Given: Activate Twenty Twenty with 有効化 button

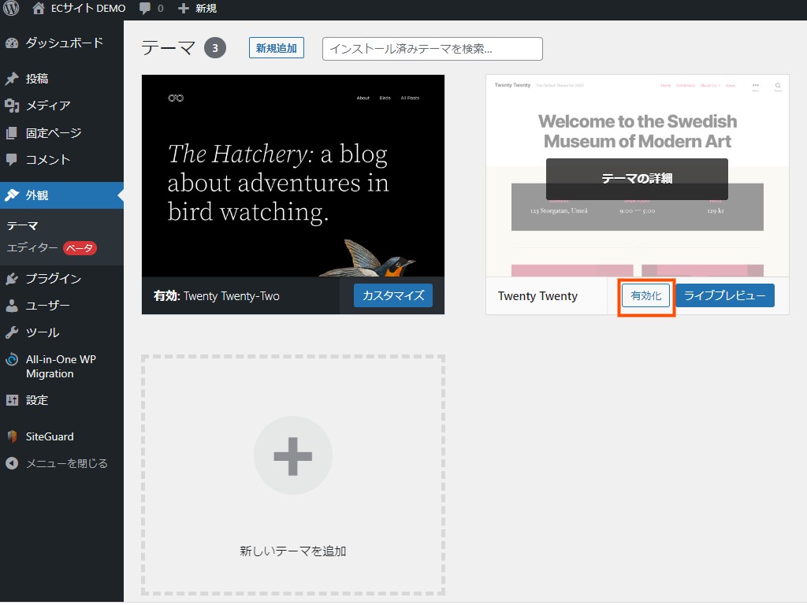Looking at the screenshot, I should [645, 295].
